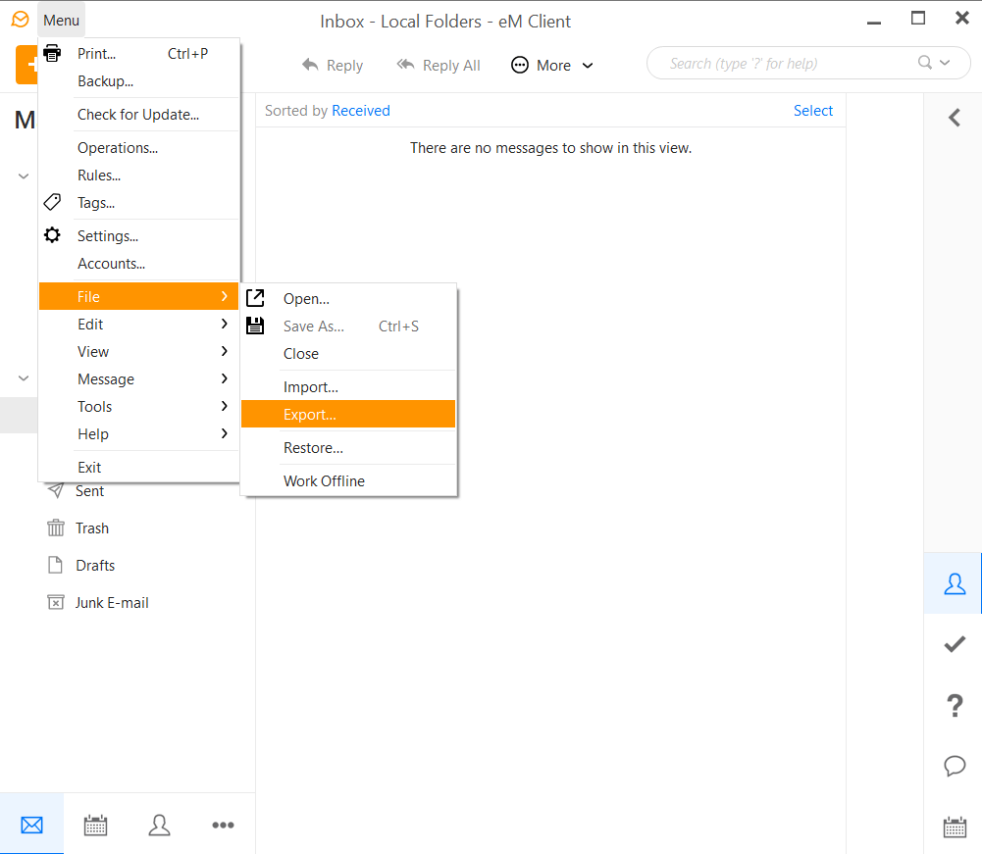Choose Open... in File submenu
This screenshot has height=854, width=982.
tap(348, 298)
